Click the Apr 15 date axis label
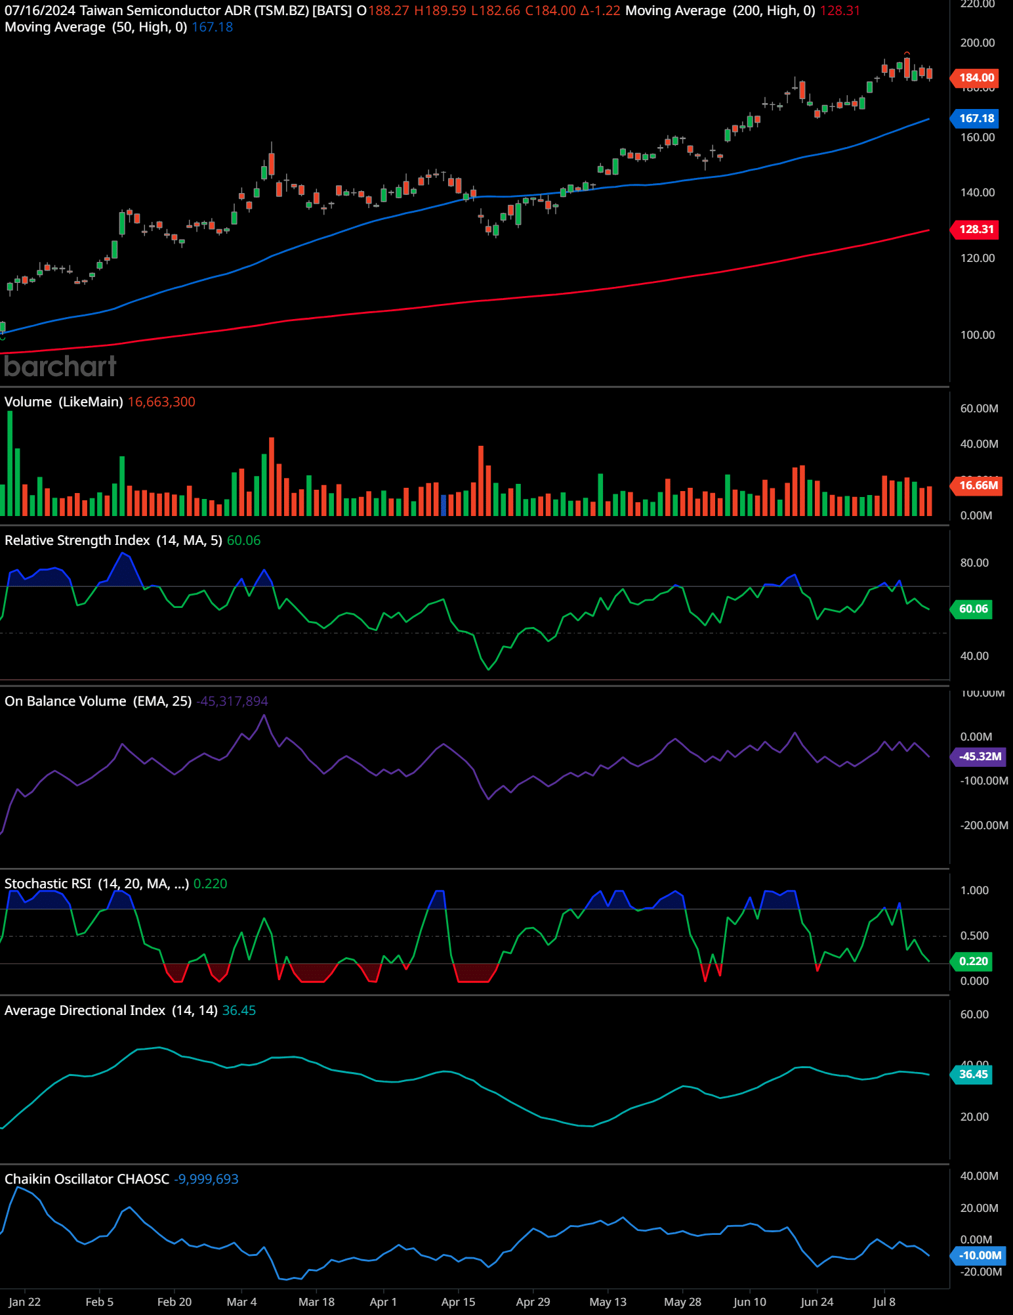The width and height of the screenshot is (1013, 1315). tap(458, 1302)
